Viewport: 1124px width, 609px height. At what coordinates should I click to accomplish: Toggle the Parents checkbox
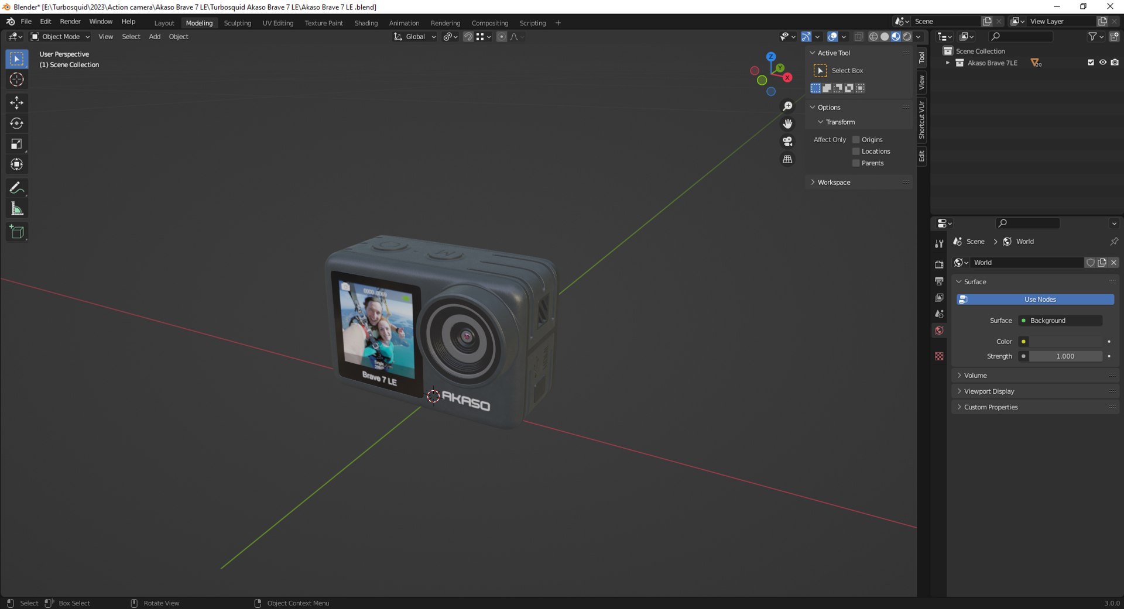point(856,163)
